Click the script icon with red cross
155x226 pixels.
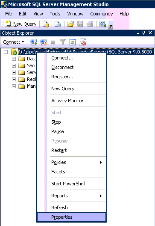tap(82, 42)
